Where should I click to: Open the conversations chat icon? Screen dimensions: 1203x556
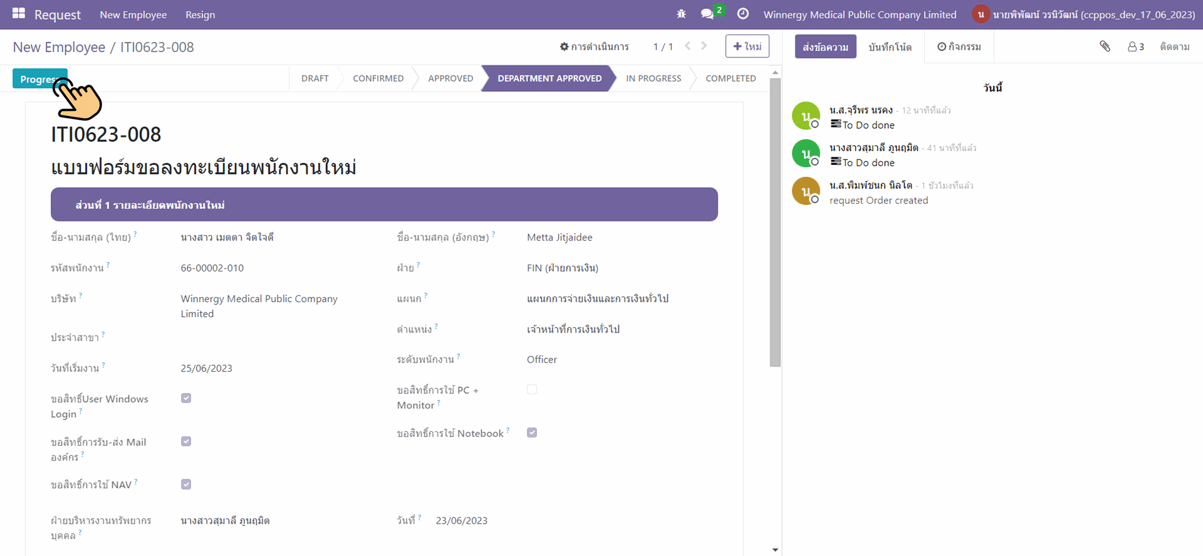[707, 14]
